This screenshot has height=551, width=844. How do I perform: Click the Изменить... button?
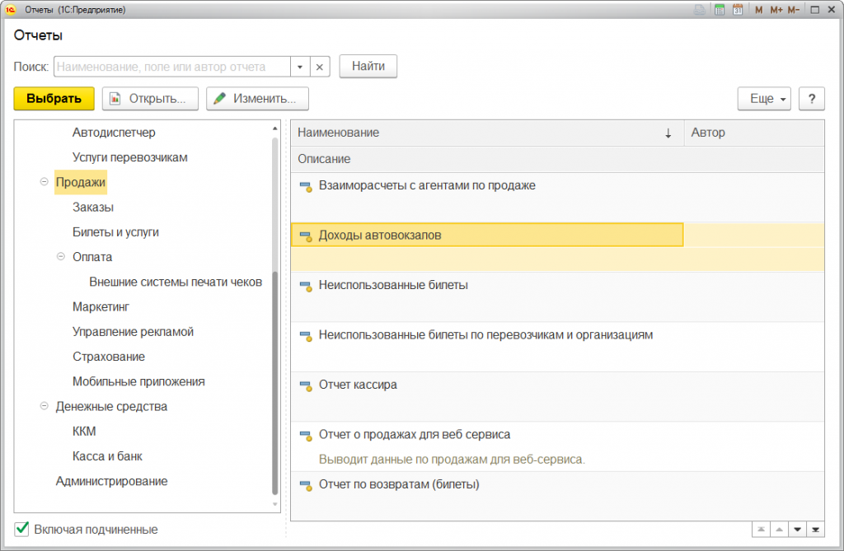(257, 99)
